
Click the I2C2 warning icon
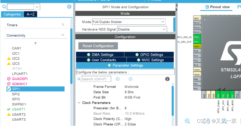pos(9,58)
